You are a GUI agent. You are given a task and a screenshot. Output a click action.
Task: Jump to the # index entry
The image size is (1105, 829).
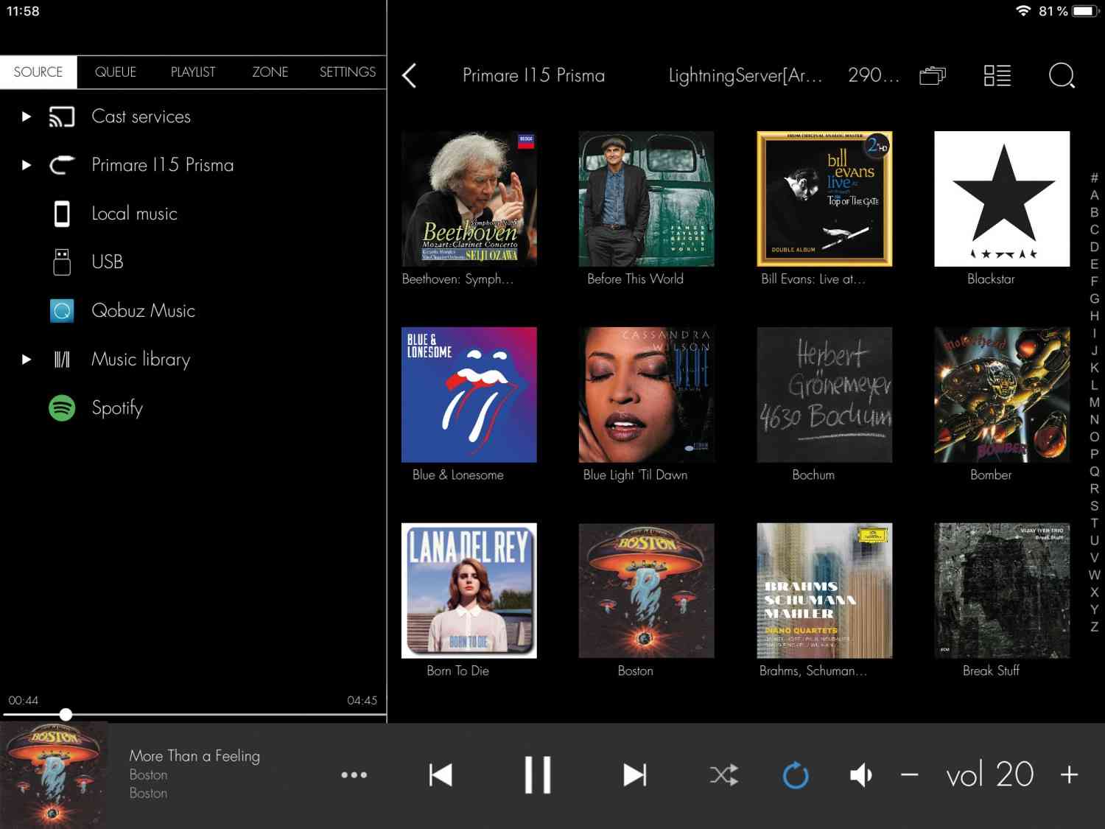[1095, 178]
